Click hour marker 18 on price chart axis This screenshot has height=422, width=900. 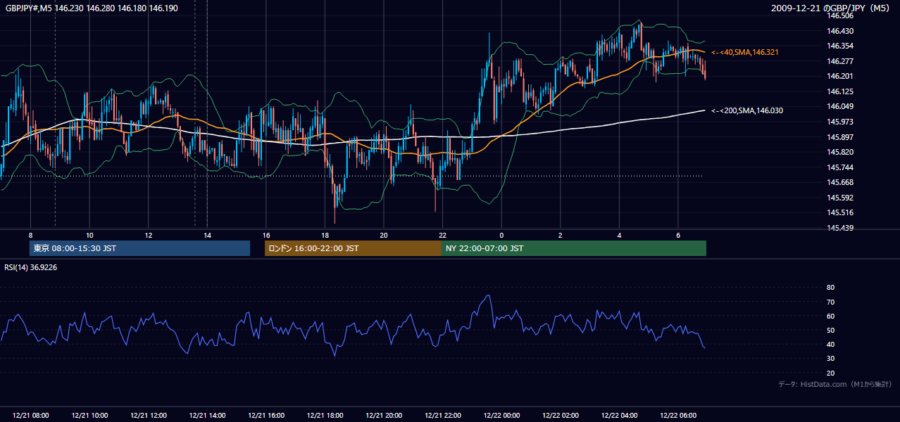click(x=325, y=235)
